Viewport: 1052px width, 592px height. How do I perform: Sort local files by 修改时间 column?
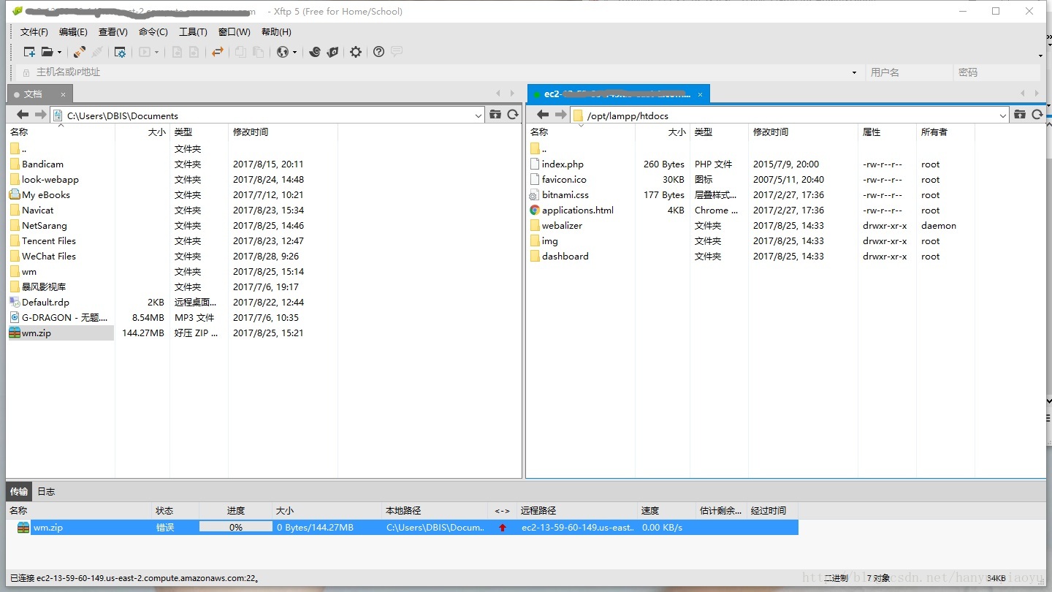pyautogui.click(x=283, y=132)
